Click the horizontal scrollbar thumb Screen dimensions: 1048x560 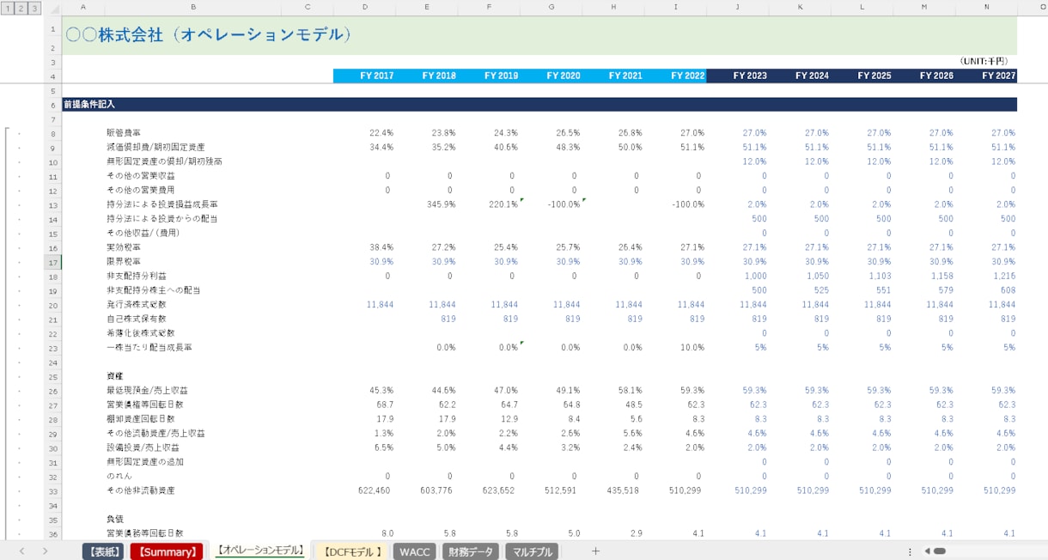click(x=940, y=551)
